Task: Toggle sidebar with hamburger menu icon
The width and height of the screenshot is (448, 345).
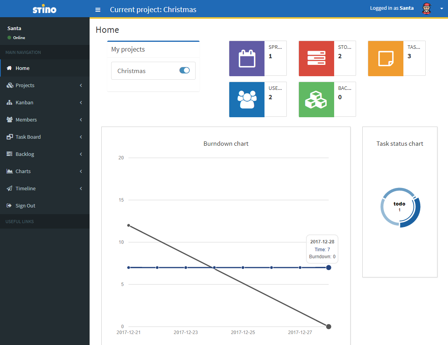Action: [98, 10]
